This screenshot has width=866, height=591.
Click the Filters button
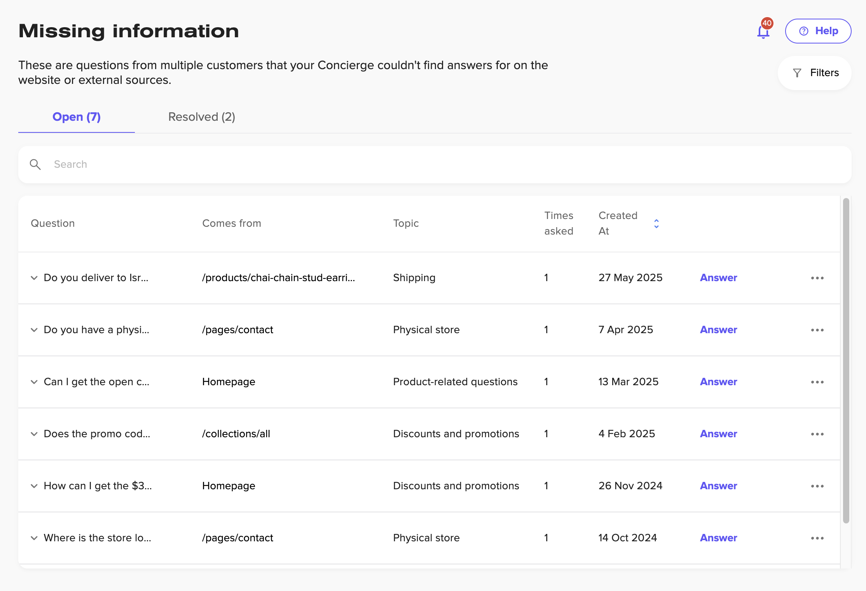815,73
